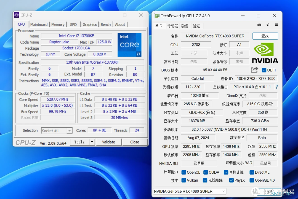Open the Tools dropdown arrow in CPU-Z

coord(92,142)
